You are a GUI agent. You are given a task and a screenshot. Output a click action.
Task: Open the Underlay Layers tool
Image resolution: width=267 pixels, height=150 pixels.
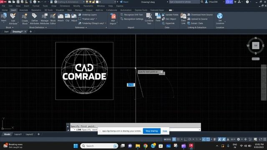click(88, 15)
